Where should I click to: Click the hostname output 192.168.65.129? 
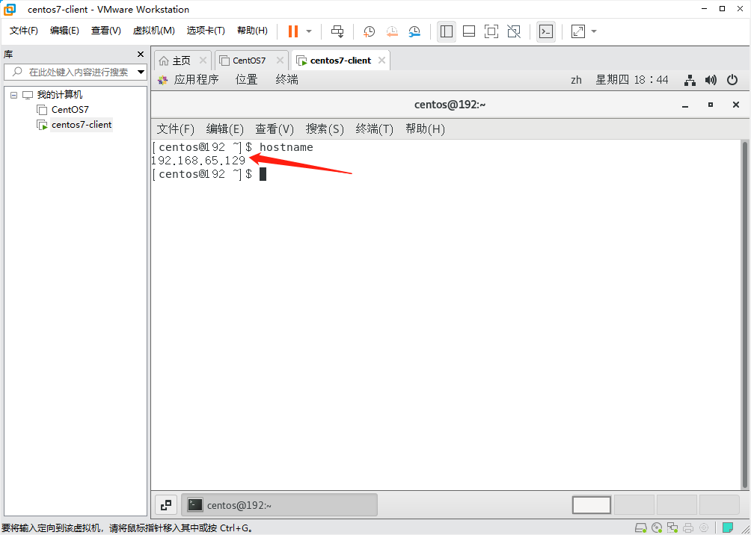coord(198,161)
